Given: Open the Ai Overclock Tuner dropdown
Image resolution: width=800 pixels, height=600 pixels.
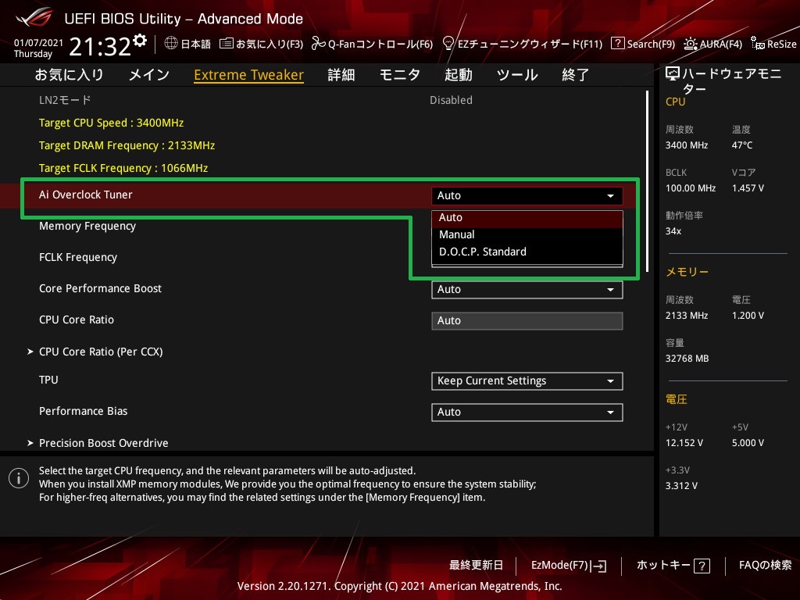Looking at the screenshot, I should (527, 195).
